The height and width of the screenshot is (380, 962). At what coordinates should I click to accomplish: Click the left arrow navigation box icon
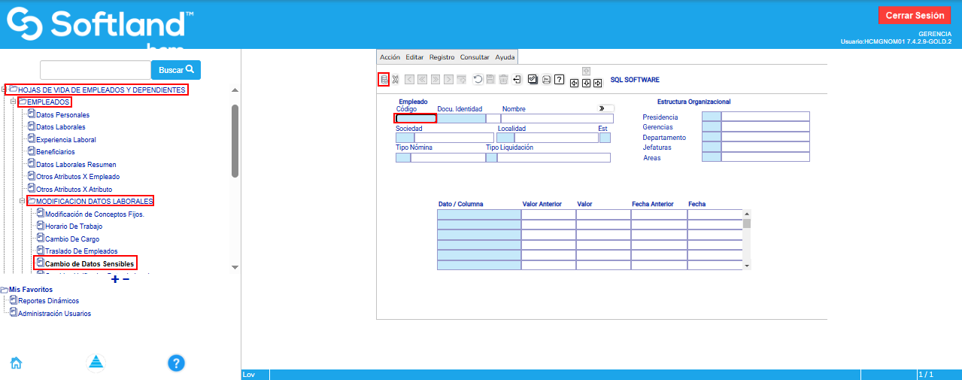point(574,83)
